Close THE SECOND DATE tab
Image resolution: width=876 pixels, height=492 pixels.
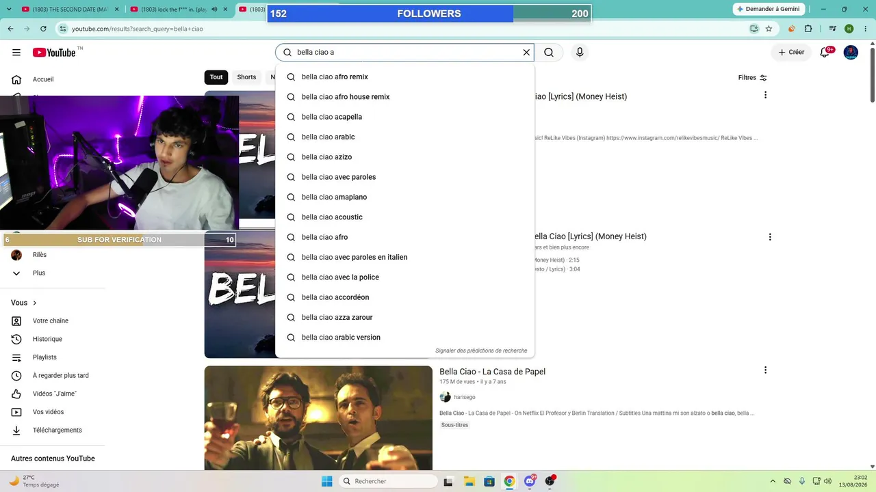pyautogui.click(x=116, y=10)
